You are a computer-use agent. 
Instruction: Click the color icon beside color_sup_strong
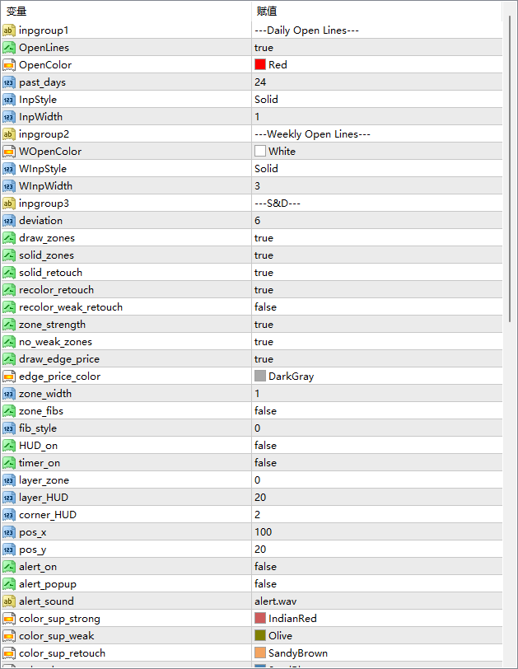[9, 619]
